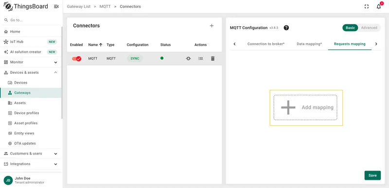Add a new connector with plus icon
389x188 pixels.
[x=212, y=26]
